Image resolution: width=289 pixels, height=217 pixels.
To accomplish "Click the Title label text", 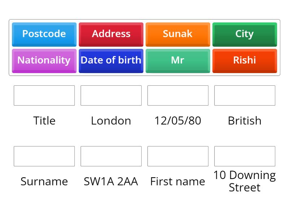I will click(44, 121).
